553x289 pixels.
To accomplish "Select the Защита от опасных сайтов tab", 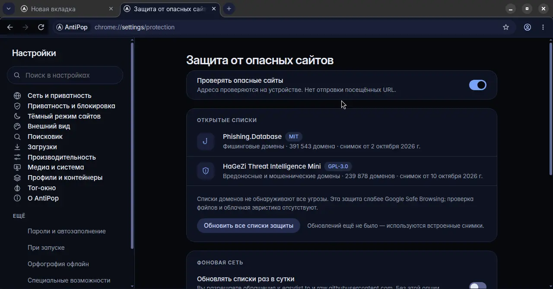I will [x=169, y=9].
